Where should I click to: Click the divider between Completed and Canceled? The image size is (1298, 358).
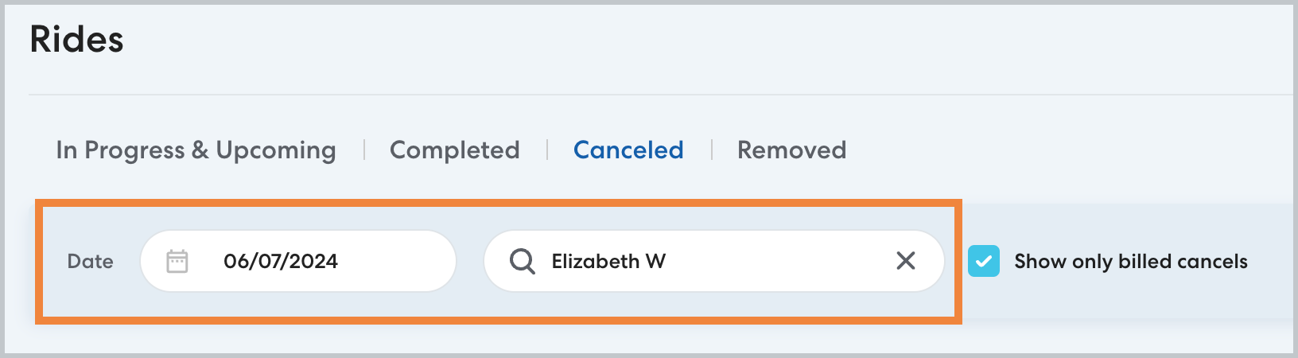(547, 150)
